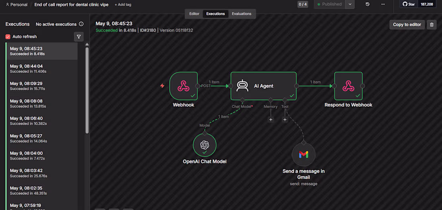Image resolution: width=442 pixels, height=210 pixels.
Task: Expand the Published dropdown arrow
Action: point(350,4)
